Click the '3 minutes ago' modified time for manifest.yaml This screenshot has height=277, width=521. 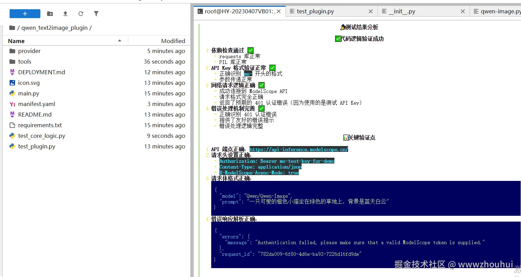click(x=166, y=104)
